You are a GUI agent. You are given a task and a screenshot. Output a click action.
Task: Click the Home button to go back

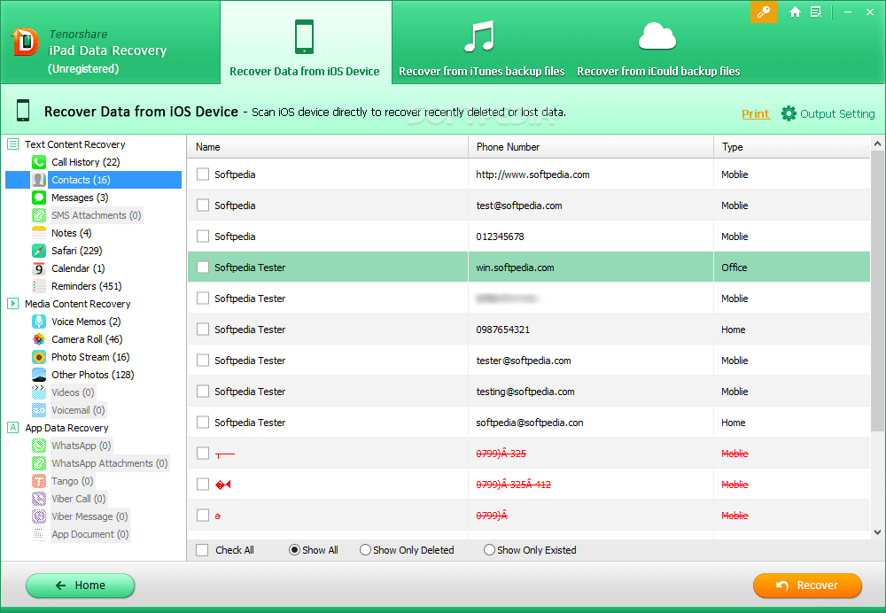pyautogui.click(x=80, y=586)
